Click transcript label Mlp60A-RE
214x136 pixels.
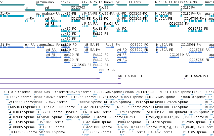tap(163, 19)
